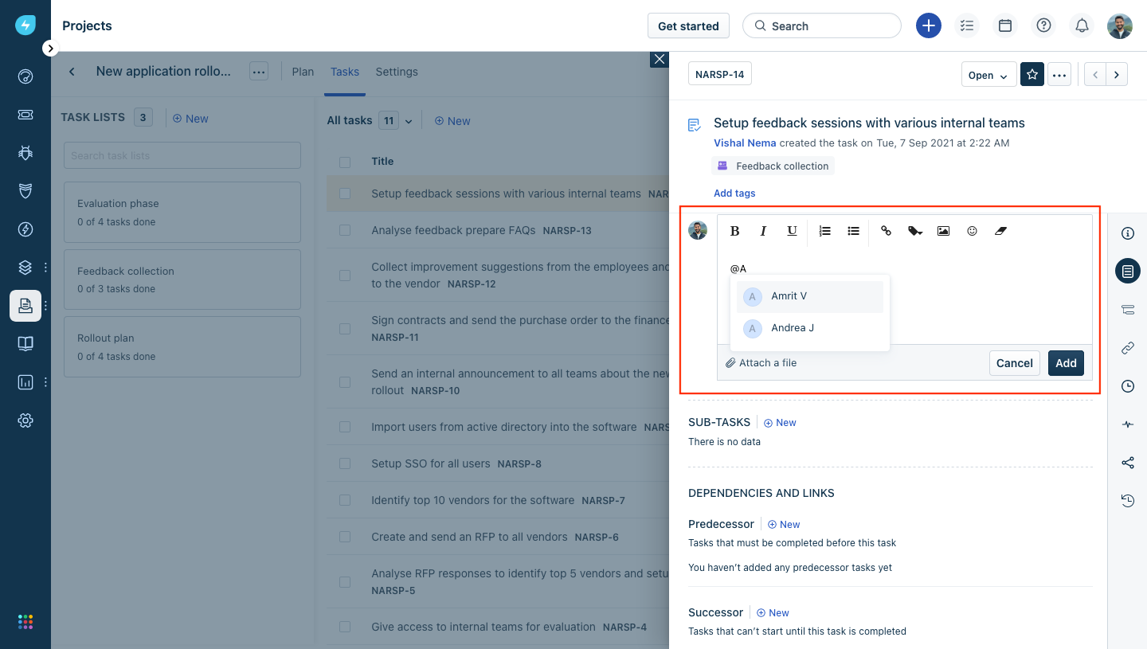Insert a numbered list in comment editor

pyautogui.click(x=825, y=231)
